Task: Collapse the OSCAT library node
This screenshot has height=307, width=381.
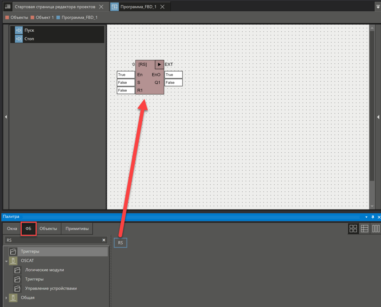Action: pyautogui.click(x=6, y=261)
